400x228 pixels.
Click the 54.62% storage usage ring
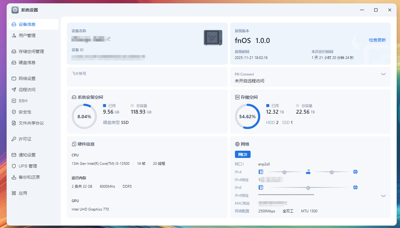point(247,116)
